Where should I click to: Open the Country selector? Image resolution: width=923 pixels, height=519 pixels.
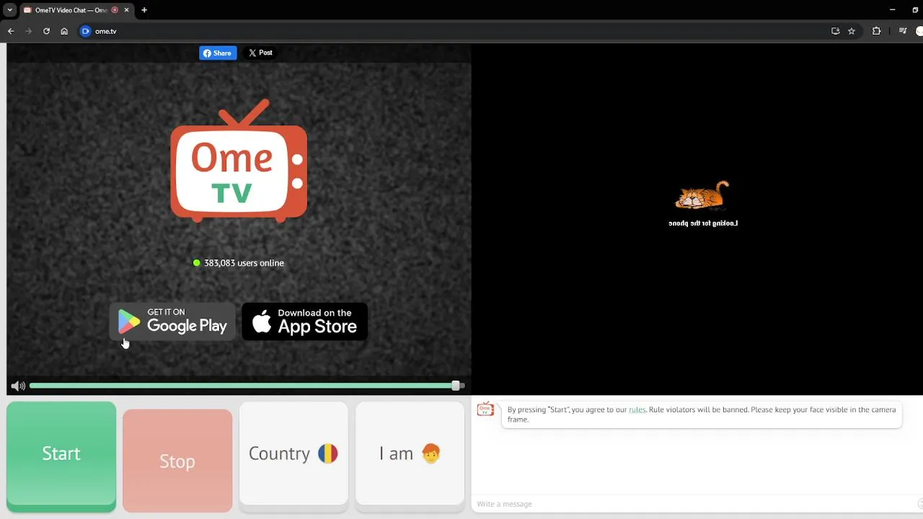(293, 456)
